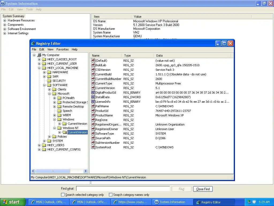Sort registry values by Name column header
274x206 pixels.
106,56
